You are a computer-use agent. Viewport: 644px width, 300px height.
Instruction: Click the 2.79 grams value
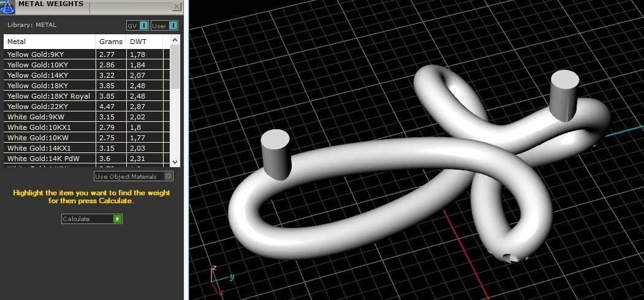click(107, 127)
